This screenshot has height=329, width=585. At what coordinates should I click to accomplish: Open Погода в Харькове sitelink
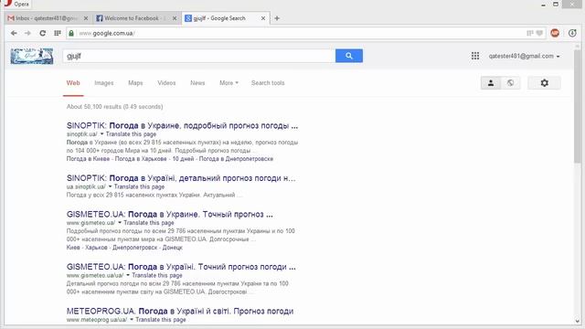tap(141, 159)
